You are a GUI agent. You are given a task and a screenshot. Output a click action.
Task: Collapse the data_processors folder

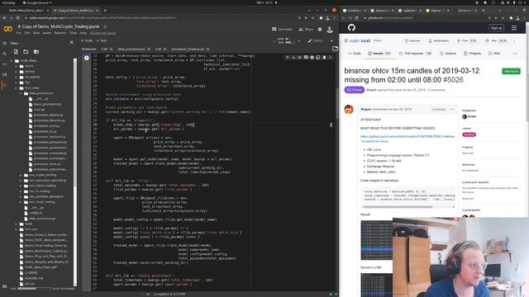[x=21, y=93]
